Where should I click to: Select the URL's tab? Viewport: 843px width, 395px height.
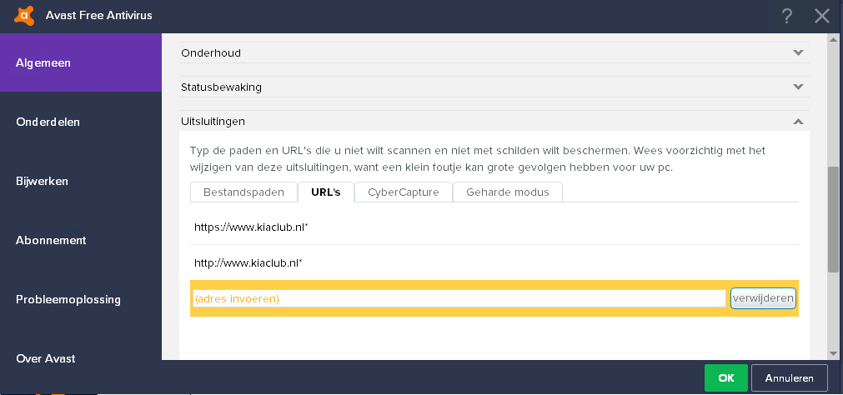[326, 192]
